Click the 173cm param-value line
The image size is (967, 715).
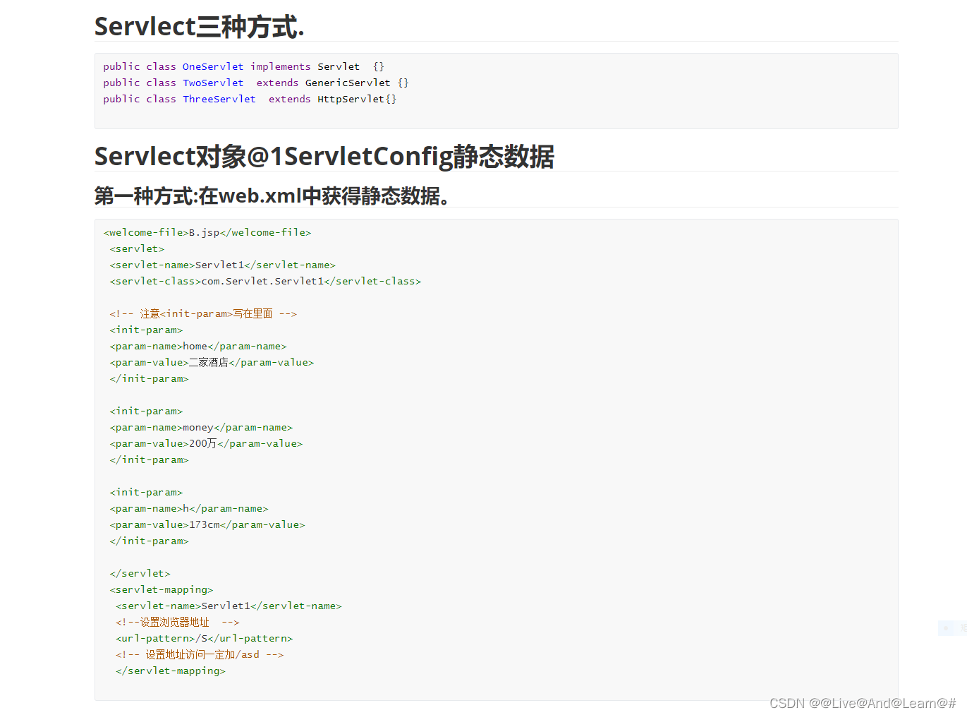pyautogui.click(x=207, y=524)
